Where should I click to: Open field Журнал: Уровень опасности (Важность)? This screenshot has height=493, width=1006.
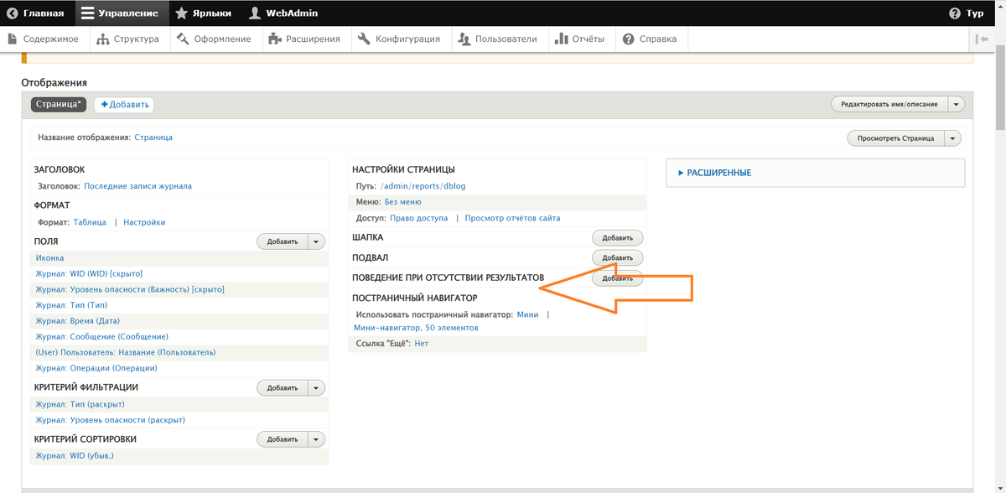click(130, 289)
